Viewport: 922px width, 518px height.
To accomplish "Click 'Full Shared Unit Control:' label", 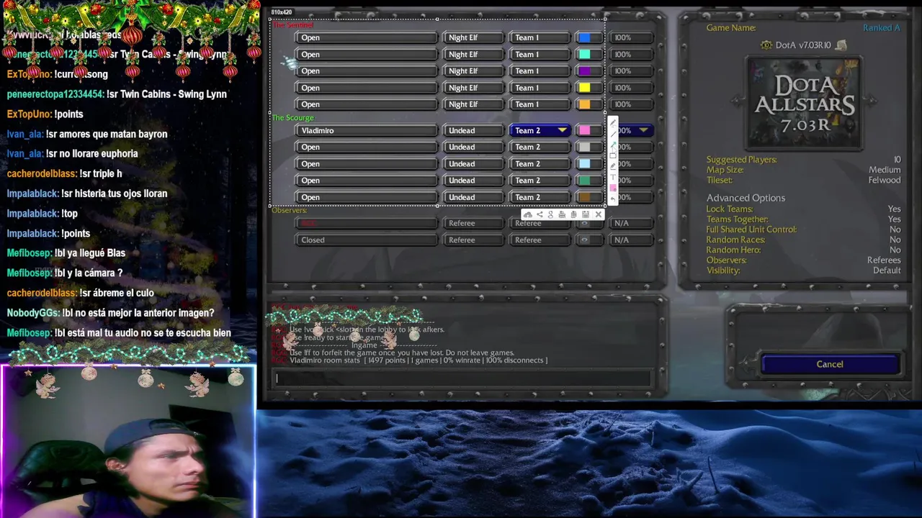I will tap(751, 230).
